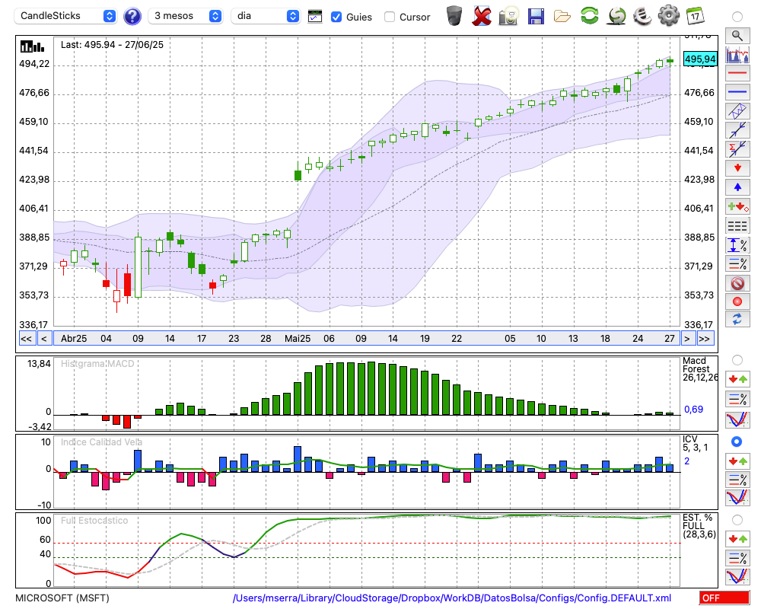Click the trash can icon
Viewport: 761px width, 609px height.
pyautogui.click(x=454, y=15)
